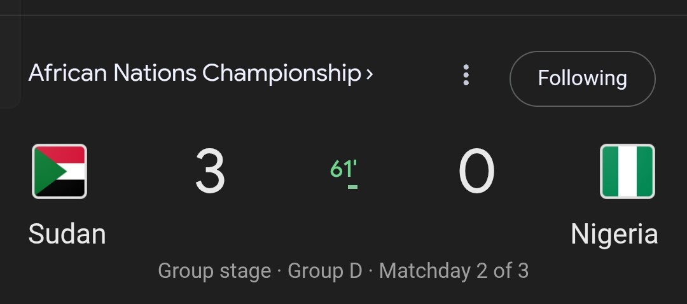This screenshot has width=687, height=304.
Task: Toggle the Following button
Action: pyautogui.click(x=582, y=79)
